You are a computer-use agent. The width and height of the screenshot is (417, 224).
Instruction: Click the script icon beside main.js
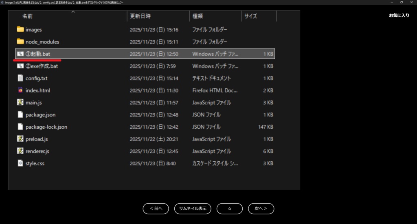(20, 102)
